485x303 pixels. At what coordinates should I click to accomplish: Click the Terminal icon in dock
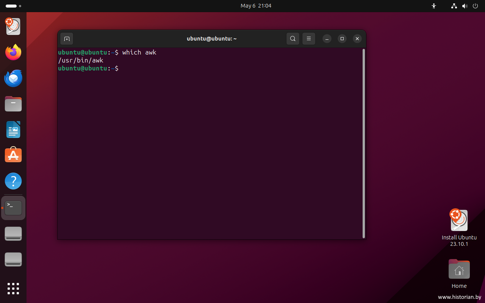(x=13, y=208)
